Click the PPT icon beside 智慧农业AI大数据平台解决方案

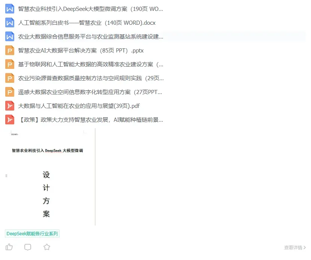(x=9, y=51)
